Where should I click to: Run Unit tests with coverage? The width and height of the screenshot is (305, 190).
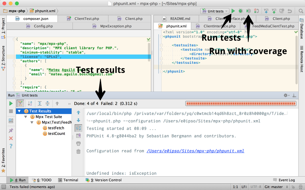(248, 11)
